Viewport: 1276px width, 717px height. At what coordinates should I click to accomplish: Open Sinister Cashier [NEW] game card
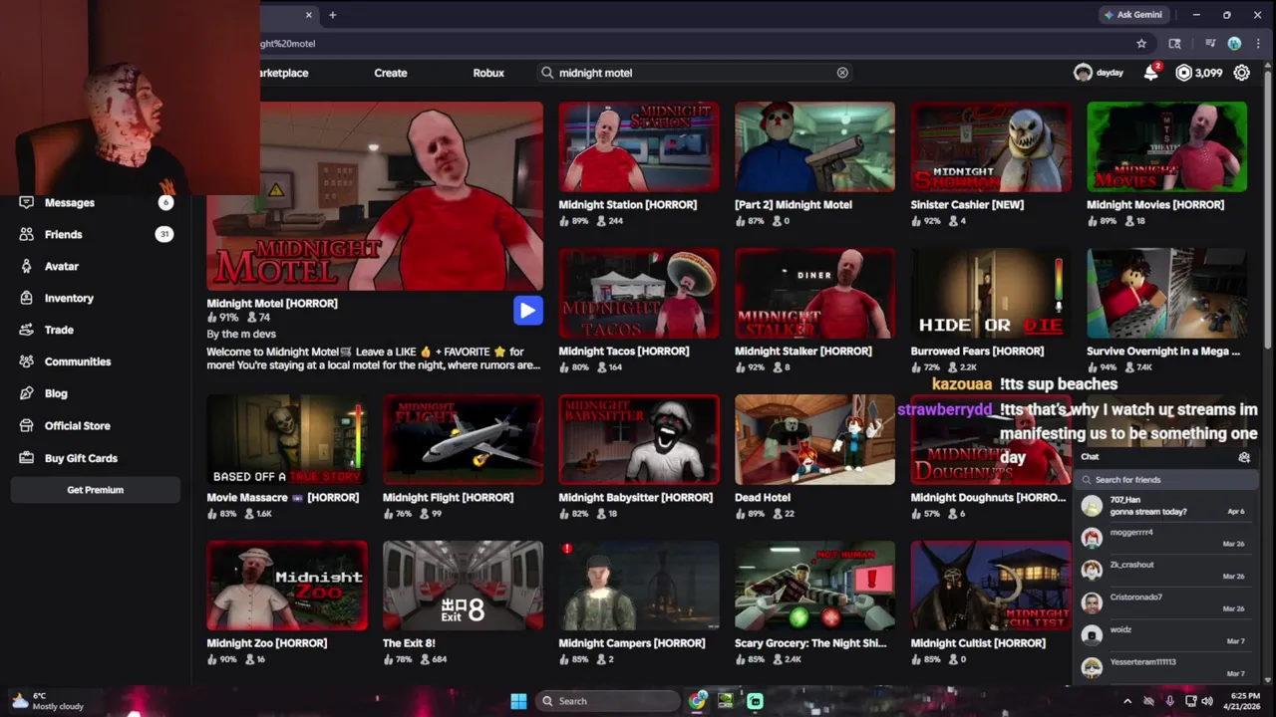[x=991, y=163]
